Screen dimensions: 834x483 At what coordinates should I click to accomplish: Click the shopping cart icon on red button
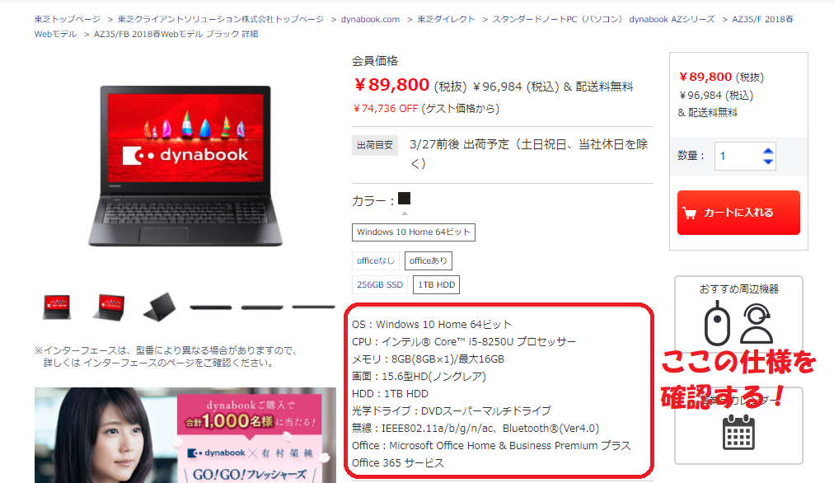pos(689,213)
